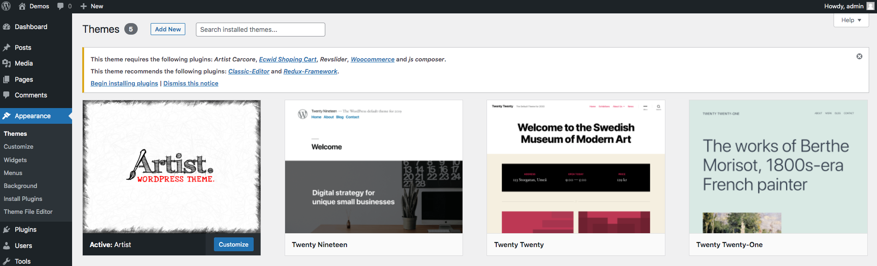Click the Active: Artist label

click(x=110, y=245)
